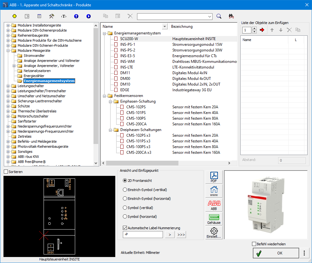
Task: Click the ABB logo button
Action: [x=214, y=205]
